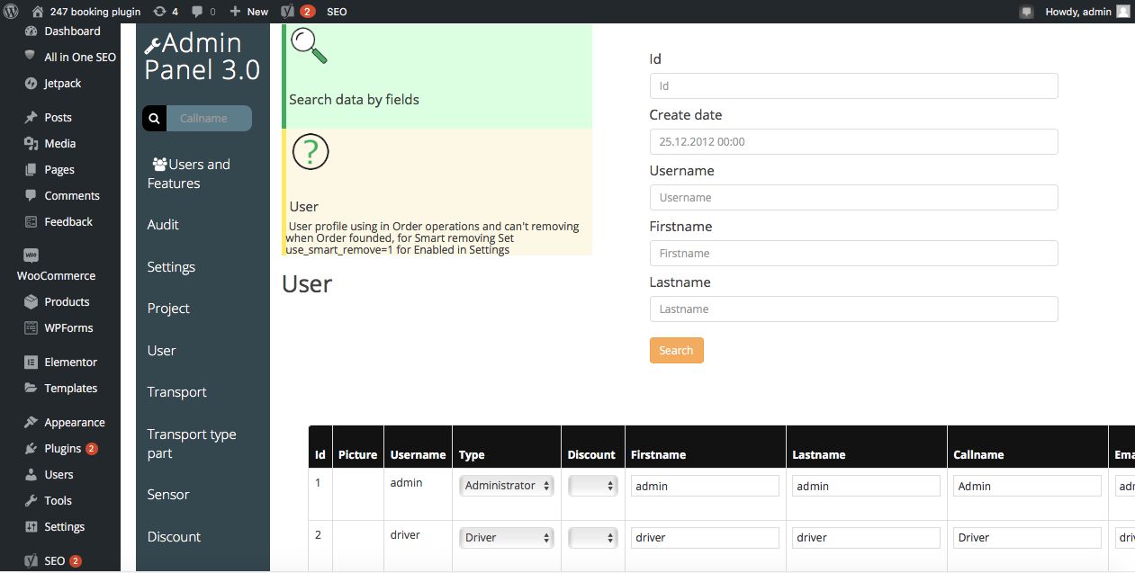Select Transport in Admin Panel sidebar
1135x573 pixels.
(177, 392)
